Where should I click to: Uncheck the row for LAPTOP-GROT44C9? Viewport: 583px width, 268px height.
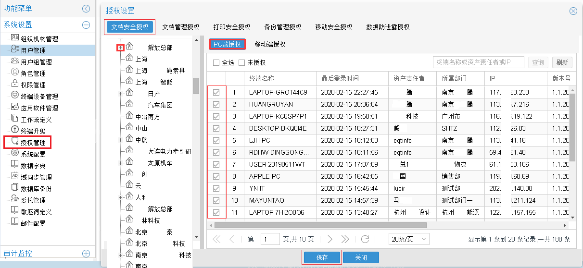(216, 92)
